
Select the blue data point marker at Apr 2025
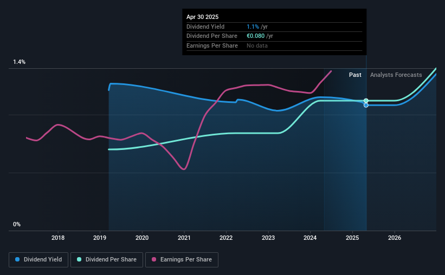(366, 105)
